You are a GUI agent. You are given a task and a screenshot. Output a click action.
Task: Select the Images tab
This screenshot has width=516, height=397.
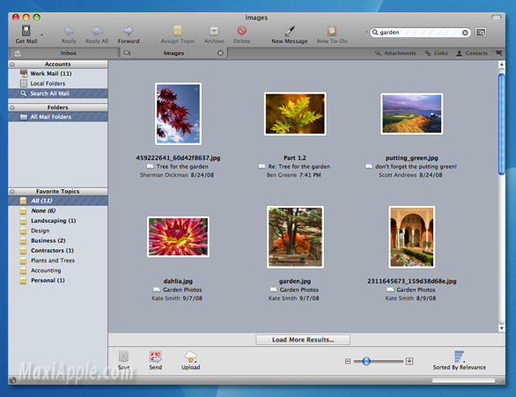click(x=173, y=53)
